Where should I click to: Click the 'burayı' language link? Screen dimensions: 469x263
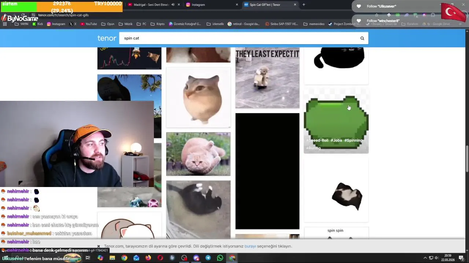click(250, 246)
